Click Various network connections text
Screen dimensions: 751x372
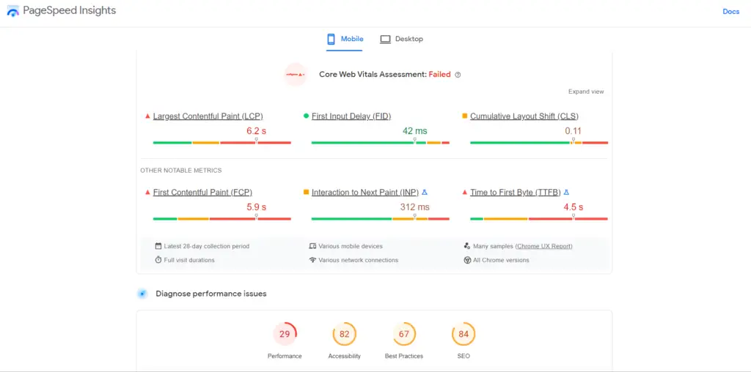358,260
